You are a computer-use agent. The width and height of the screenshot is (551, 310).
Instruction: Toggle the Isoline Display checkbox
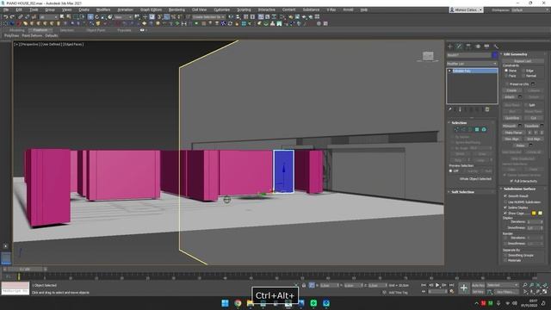click(505, 208)
